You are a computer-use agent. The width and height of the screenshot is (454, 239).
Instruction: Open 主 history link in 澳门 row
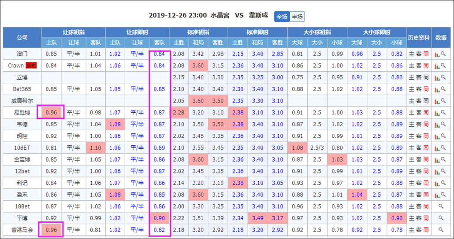tap(411, 54)
